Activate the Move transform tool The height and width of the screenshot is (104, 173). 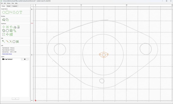[x=4, y=27]
